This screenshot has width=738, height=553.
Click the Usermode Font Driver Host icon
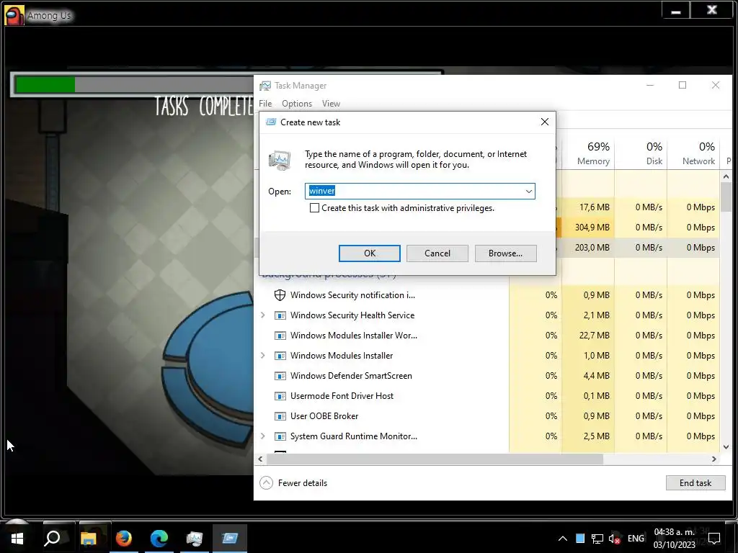[x=280, y=397]
